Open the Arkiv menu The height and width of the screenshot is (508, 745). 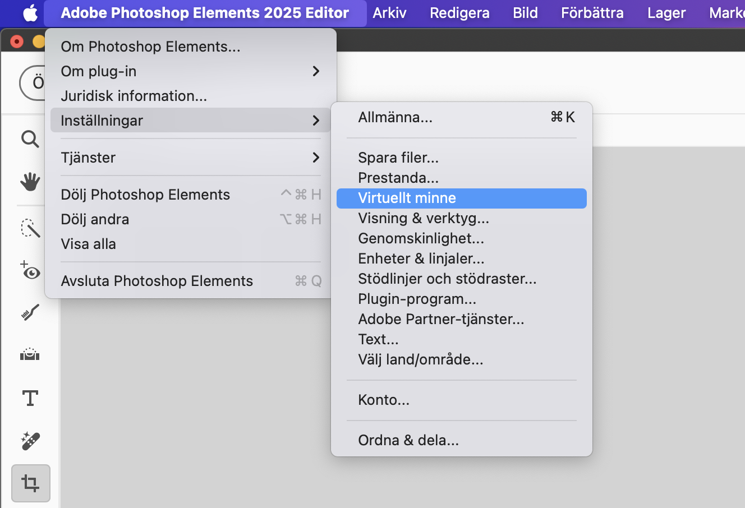tap(389, 13)
